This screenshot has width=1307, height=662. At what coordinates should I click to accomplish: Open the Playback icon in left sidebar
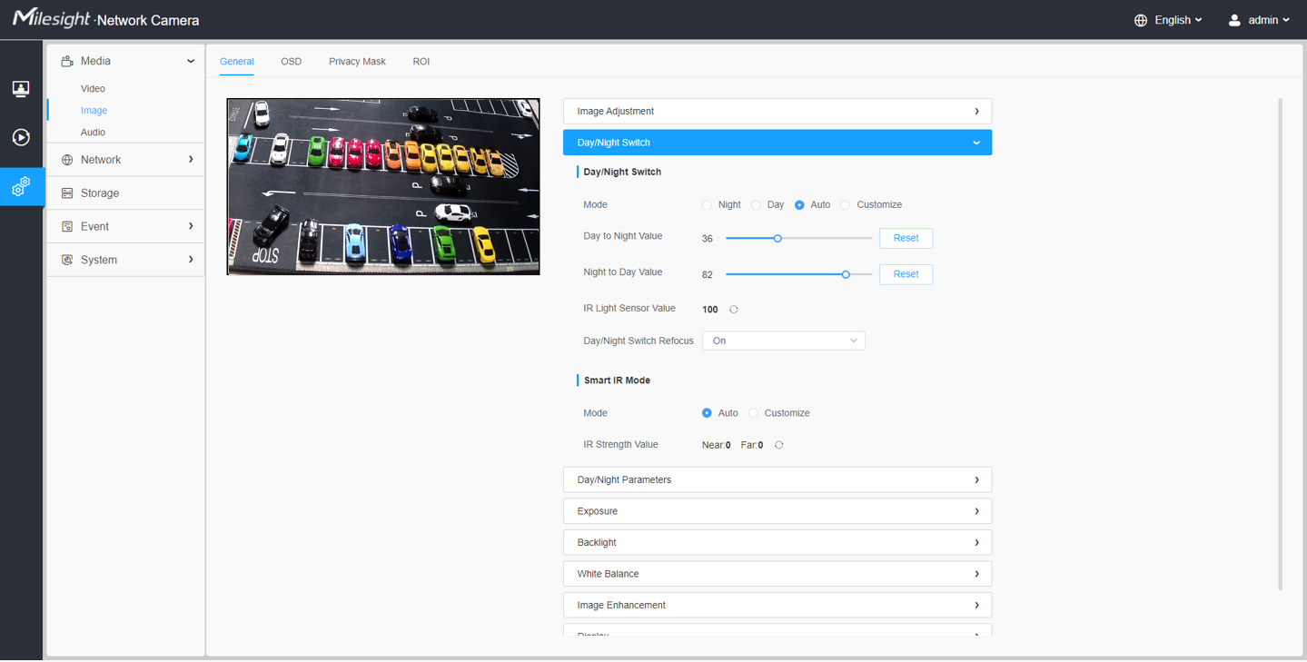[x=21, y=137]
